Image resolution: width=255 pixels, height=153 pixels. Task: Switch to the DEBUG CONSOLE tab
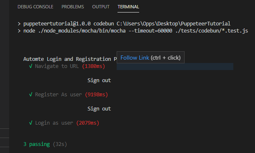35,7
